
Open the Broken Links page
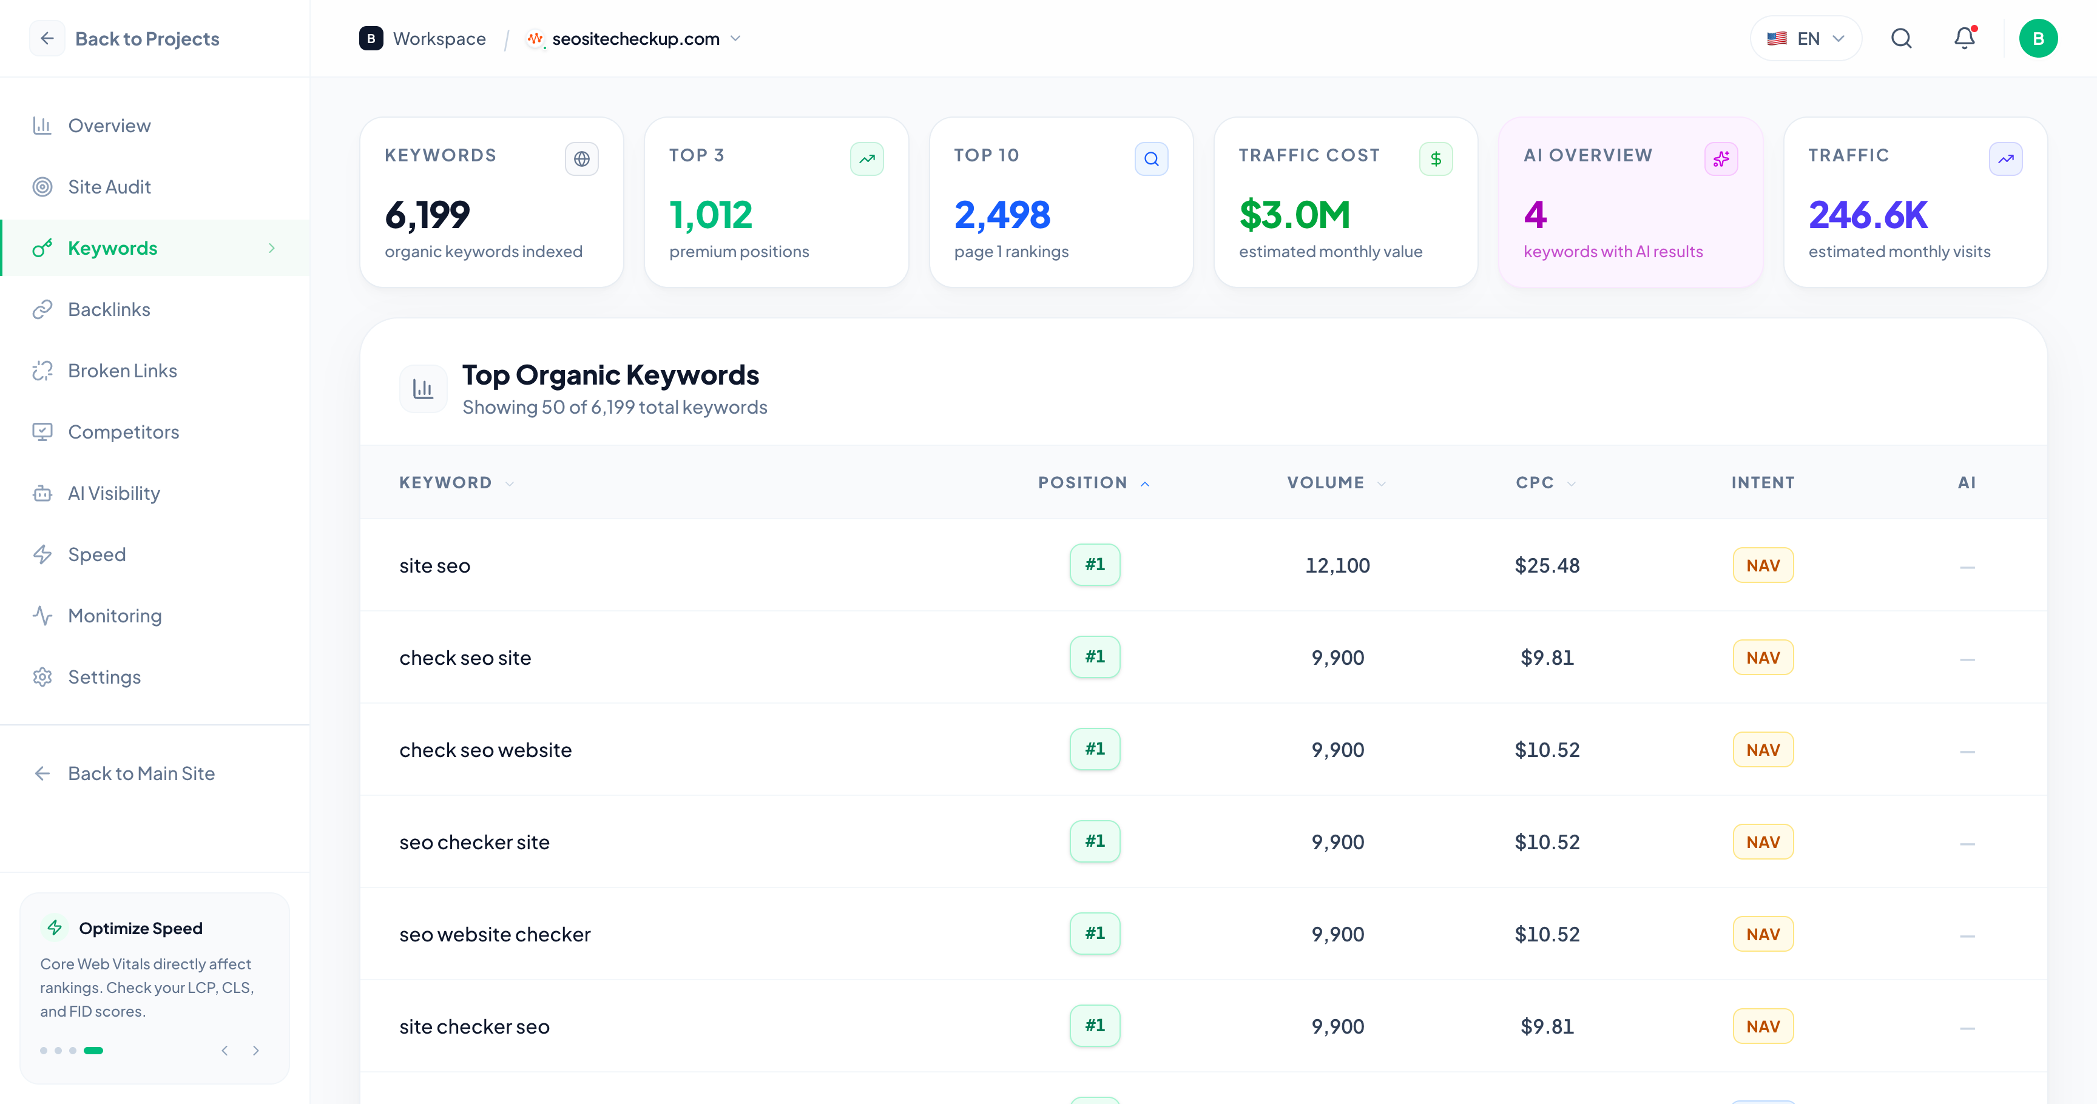155,370
